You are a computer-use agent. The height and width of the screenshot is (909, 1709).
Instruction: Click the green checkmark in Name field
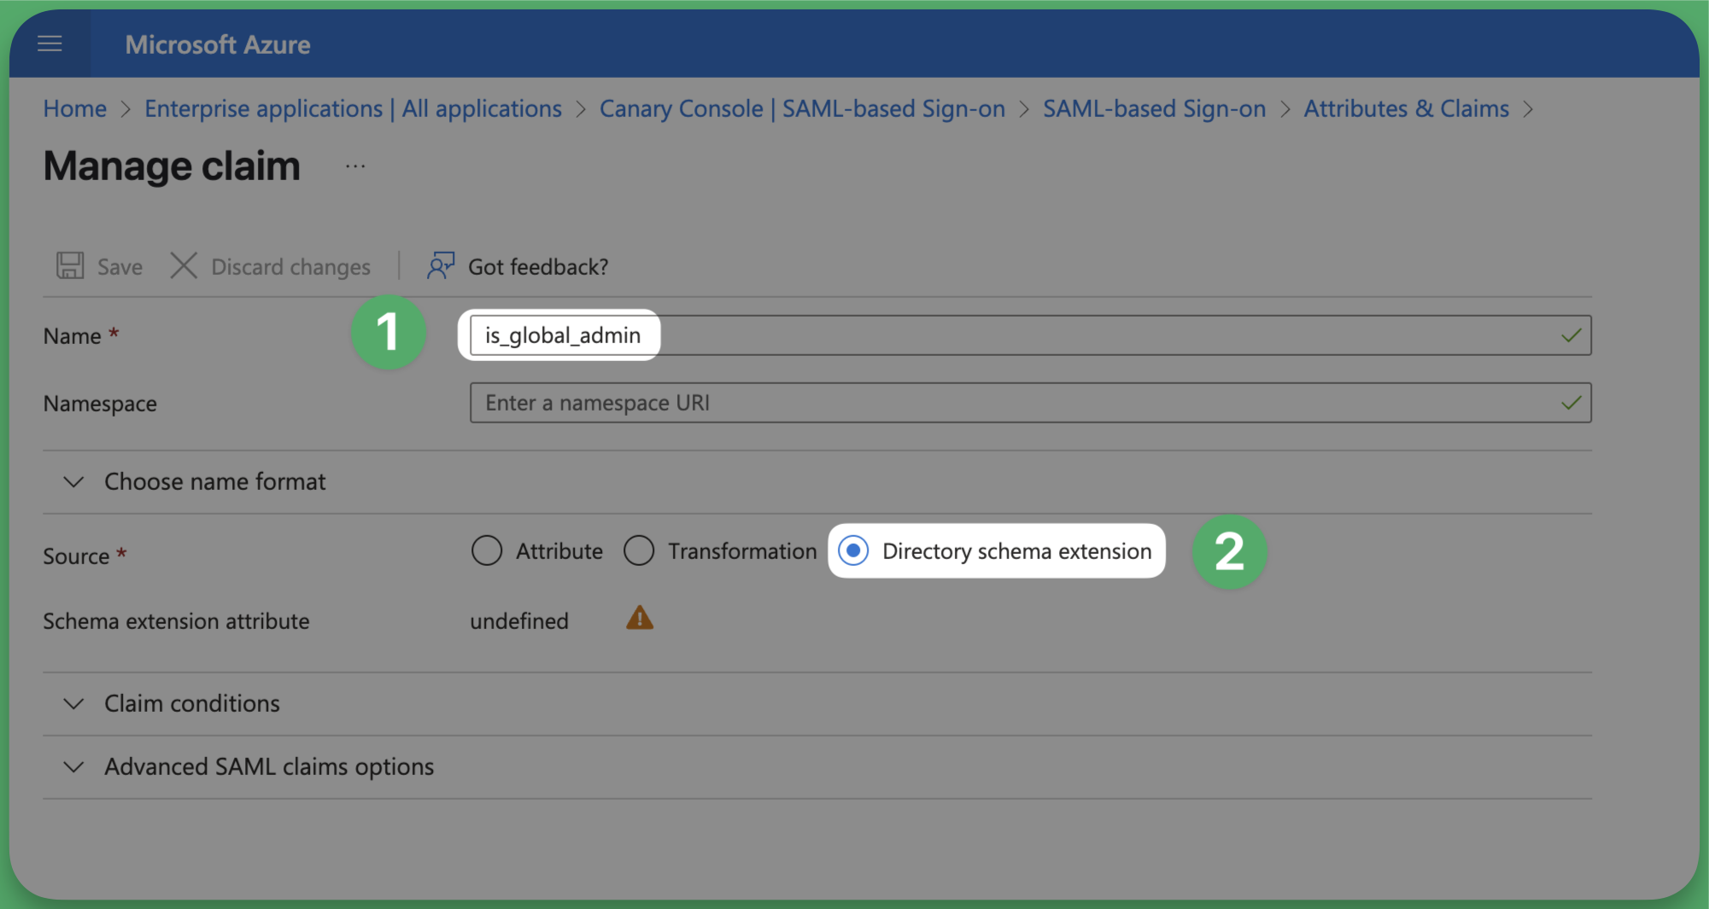(x=1571, y=335)
